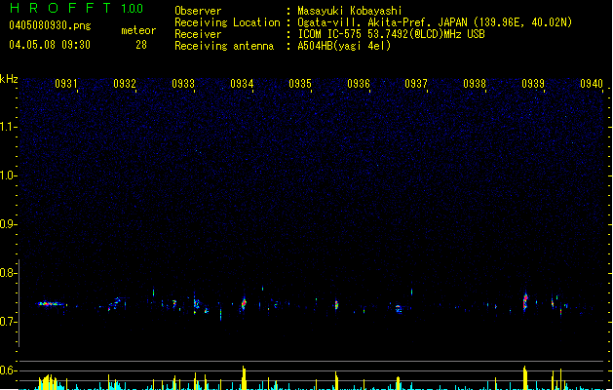Click the 0940 time axis marker
The image size is (613, 390).
592,84
